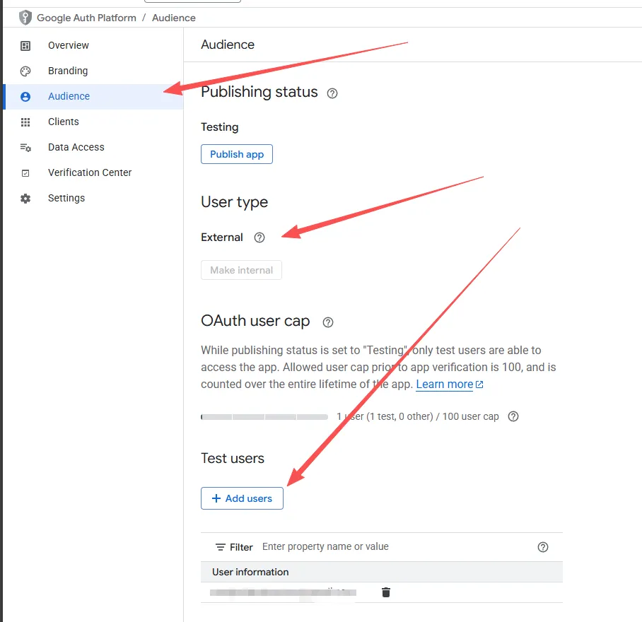Image resolution: width=642 pixels, height=622 pixels.
Task: Open the Overview page icon in sidebar
Action: pos(25,46)
